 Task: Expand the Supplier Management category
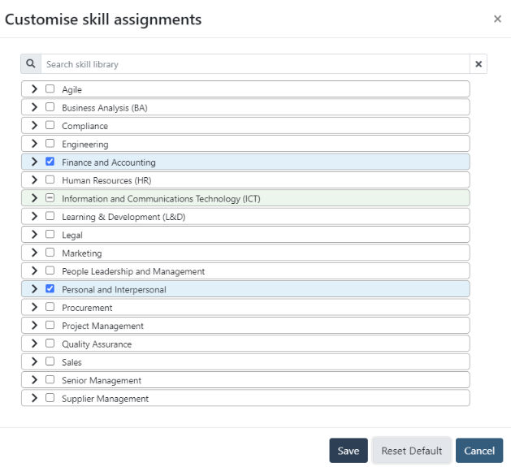click(34, 398)
